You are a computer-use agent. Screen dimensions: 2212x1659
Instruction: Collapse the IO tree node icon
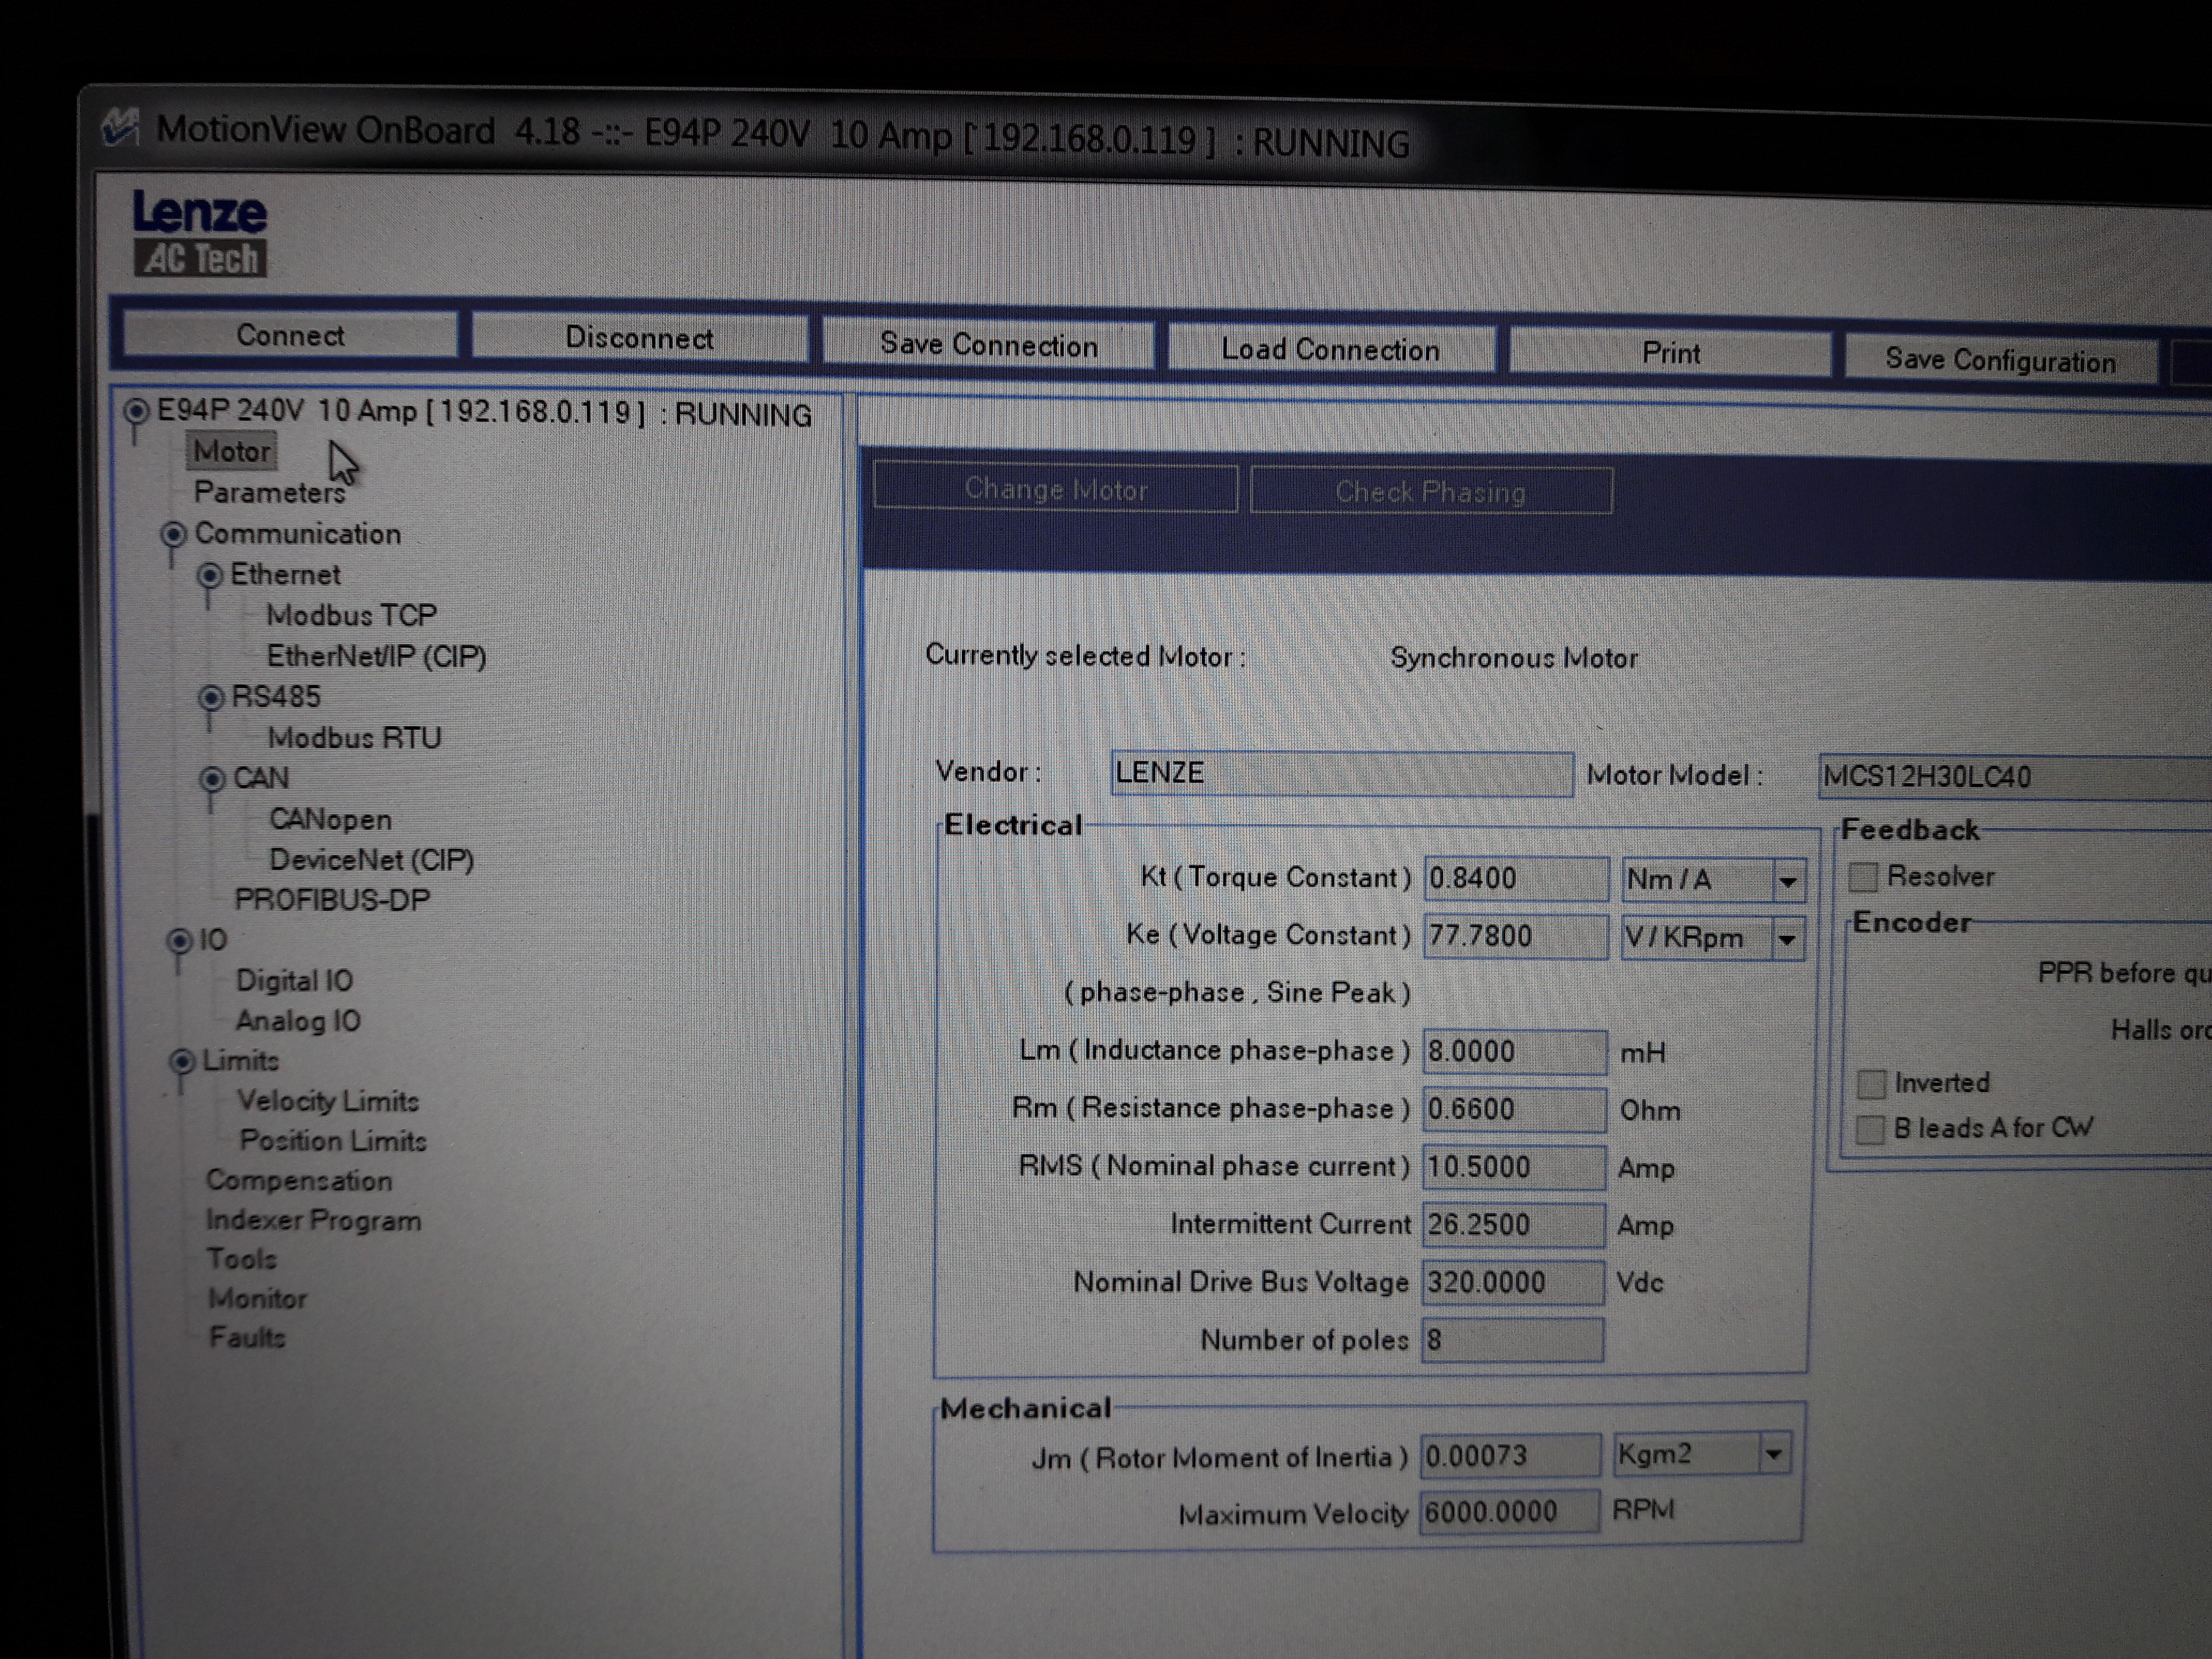coord(179,941)
